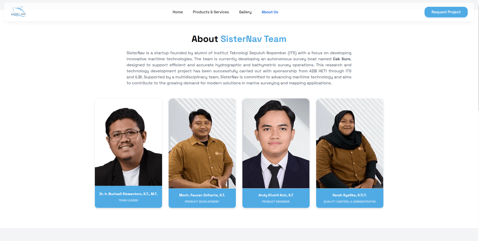The height and width of the screenshot is (241, 479).
Task: Click the name Moch. Fauzan Dziharta, S.T.
Action: 202,195
